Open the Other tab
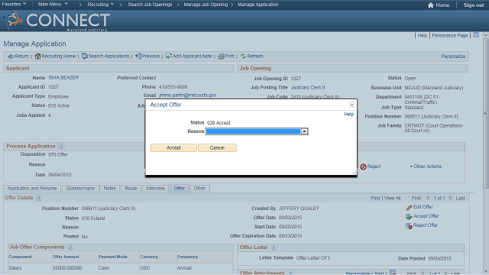 pos(199,189)
